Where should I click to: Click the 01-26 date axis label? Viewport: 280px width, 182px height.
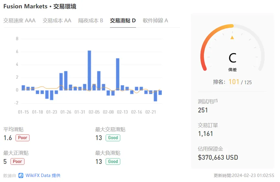click(66, 112)
